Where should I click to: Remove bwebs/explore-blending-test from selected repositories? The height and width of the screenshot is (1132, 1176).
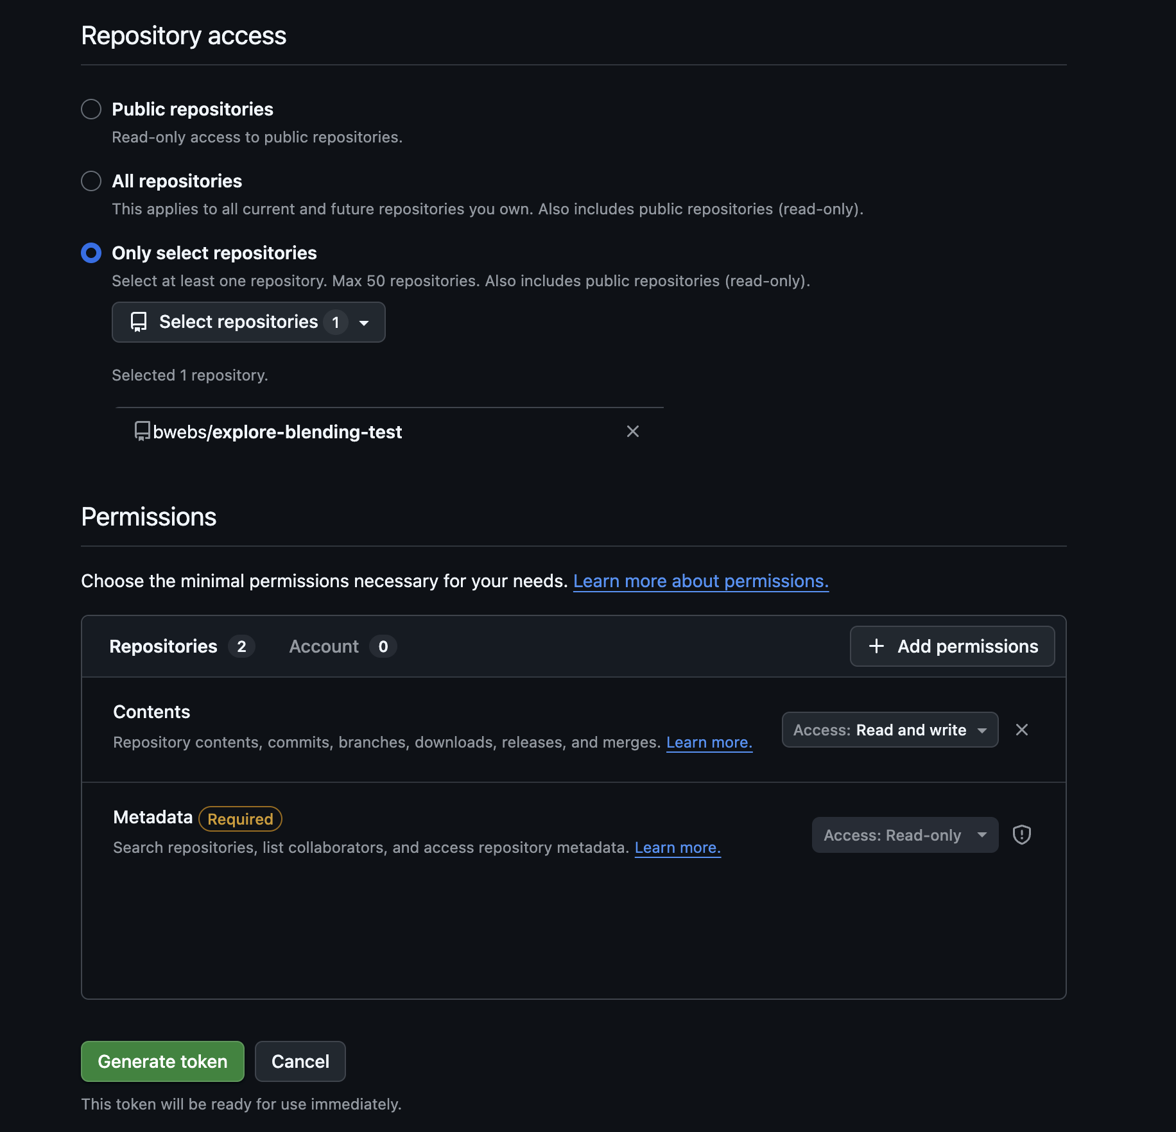pos(633,431)
